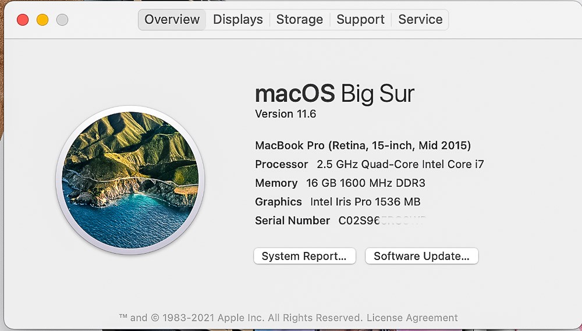Select the MacBook Pro model name line
582x331 pixels.
[363, 145]
